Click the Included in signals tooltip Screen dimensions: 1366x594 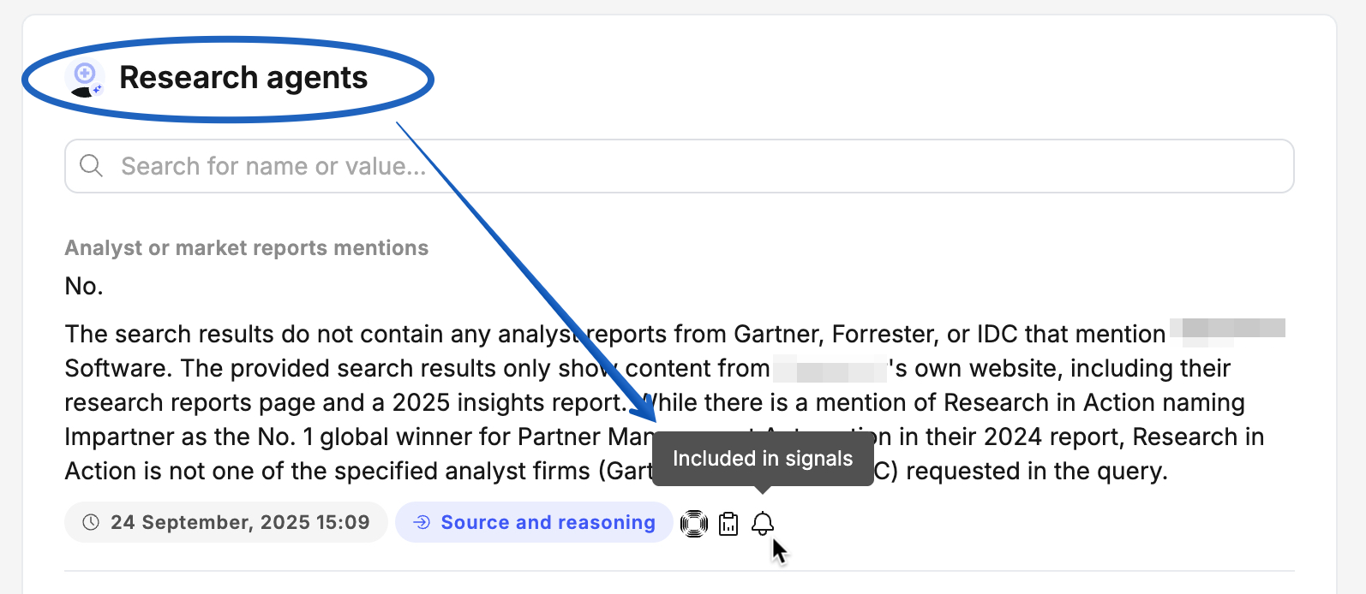pos(763,458)
